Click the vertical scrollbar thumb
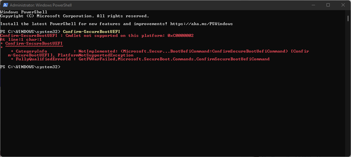351x157 pixels. click(x=348, y=18)
